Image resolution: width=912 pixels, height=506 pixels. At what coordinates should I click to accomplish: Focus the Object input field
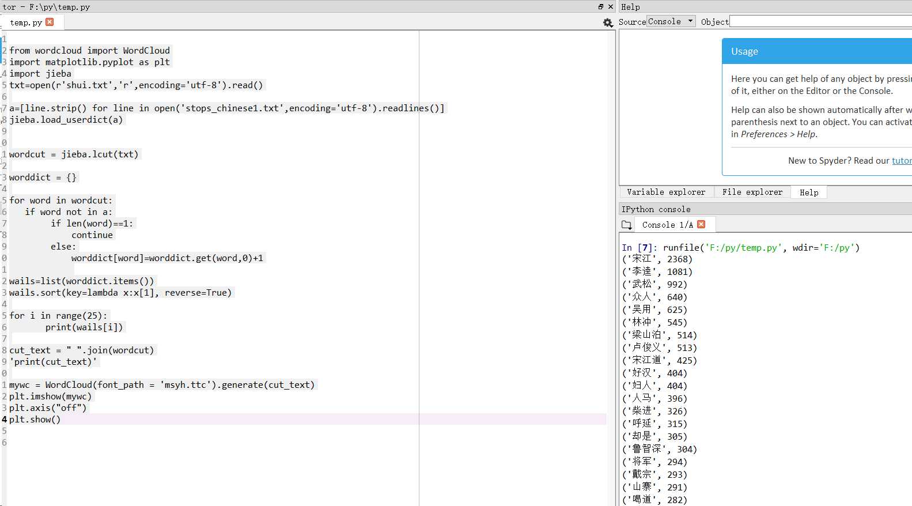(x=820, y=21)
